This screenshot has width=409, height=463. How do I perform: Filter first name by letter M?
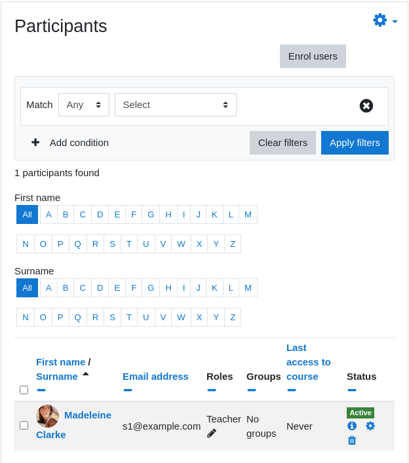[248, 214]
